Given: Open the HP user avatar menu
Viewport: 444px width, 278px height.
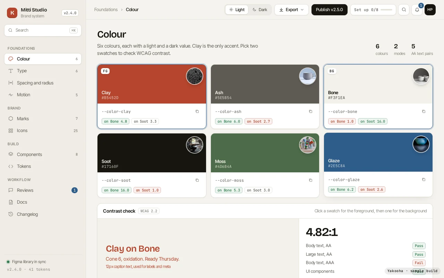Looking at the screenshot, I should [430, 10].
